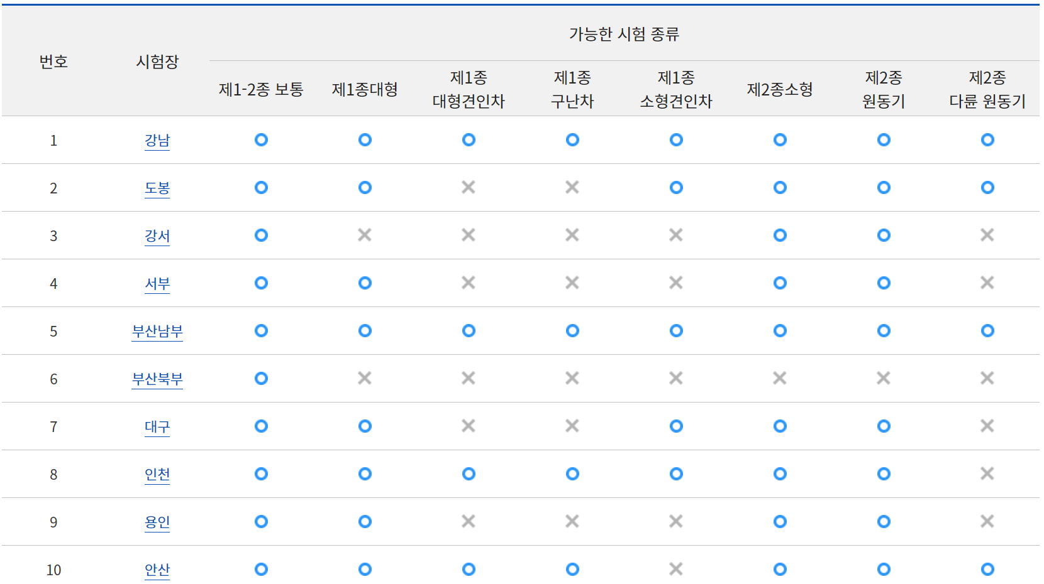The width and height of the screenshot is (1044, 584).
Task: Open the 강남 test center page
Action: 157,140
